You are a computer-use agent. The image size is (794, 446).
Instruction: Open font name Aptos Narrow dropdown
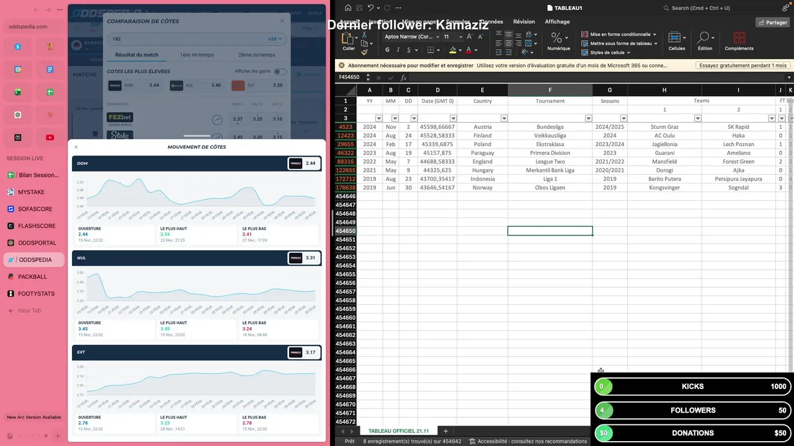tap(437, 37)
